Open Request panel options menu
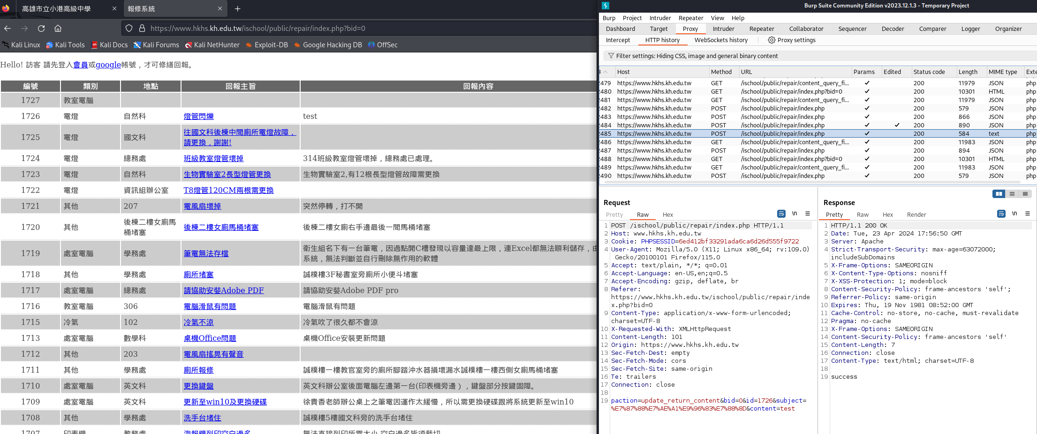 point(808,213)
